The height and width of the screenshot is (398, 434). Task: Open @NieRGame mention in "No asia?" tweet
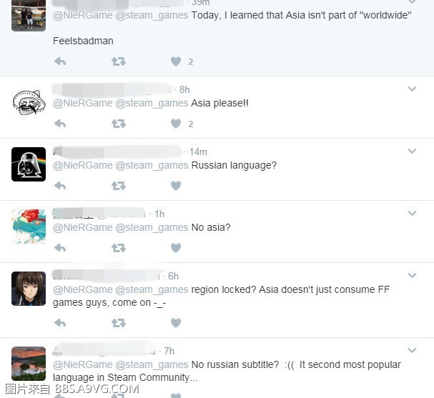pyautogui.click(x=83, y=227)
